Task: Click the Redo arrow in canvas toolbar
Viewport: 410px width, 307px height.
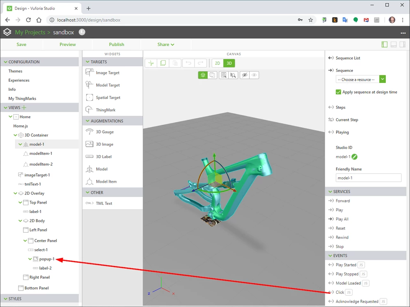Action: coord(200,63)
